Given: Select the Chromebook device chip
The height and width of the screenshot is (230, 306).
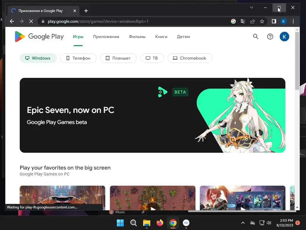Looking at the screenshot, I should pyautogui.click(x=190, y=58).
